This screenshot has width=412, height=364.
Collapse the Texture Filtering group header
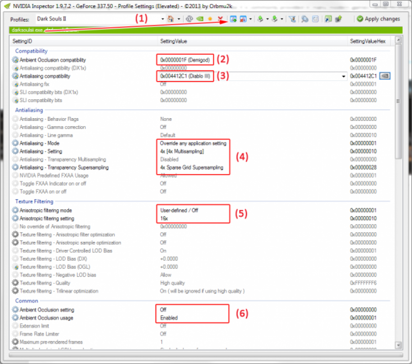[x=34, y=201]
